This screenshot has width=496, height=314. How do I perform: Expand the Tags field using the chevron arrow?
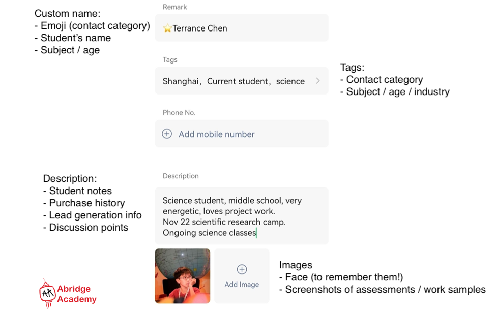tap(318, 81)
